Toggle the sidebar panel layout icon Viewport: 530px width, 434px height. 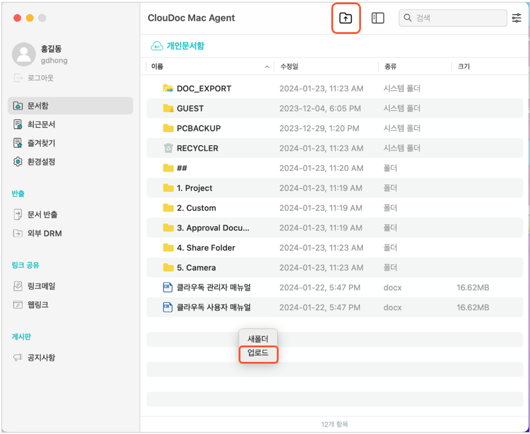point(377,18)
